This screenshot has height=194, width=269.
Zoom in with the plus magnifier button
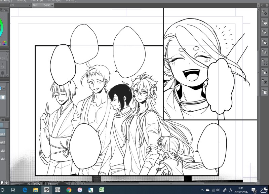[39, 184]
